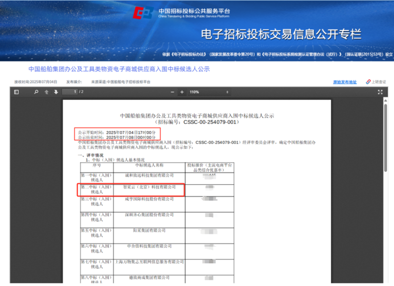This screenshot has width=394, height=286.
Task: Click the 一、评审情况 section heading
Action: [x=91, y=155]
